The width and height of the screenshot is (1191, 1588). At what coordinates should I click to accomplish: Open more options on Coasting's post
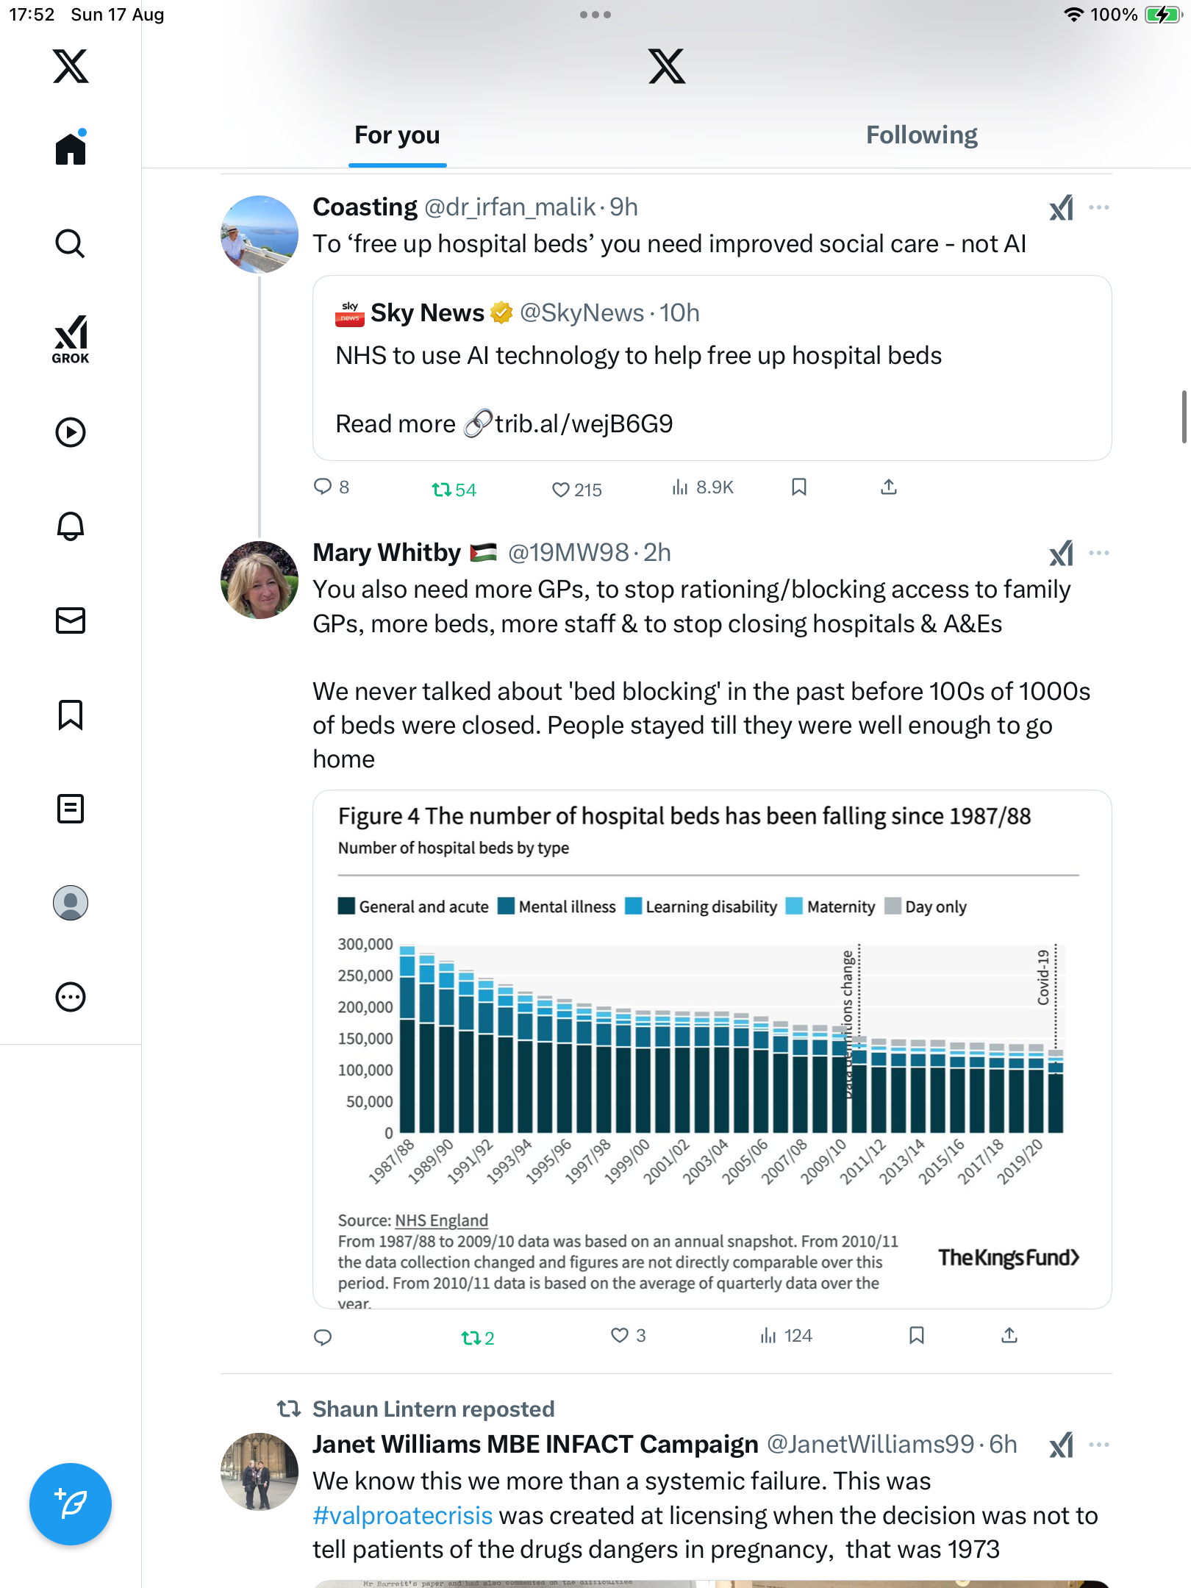[x=1099, y=207]
